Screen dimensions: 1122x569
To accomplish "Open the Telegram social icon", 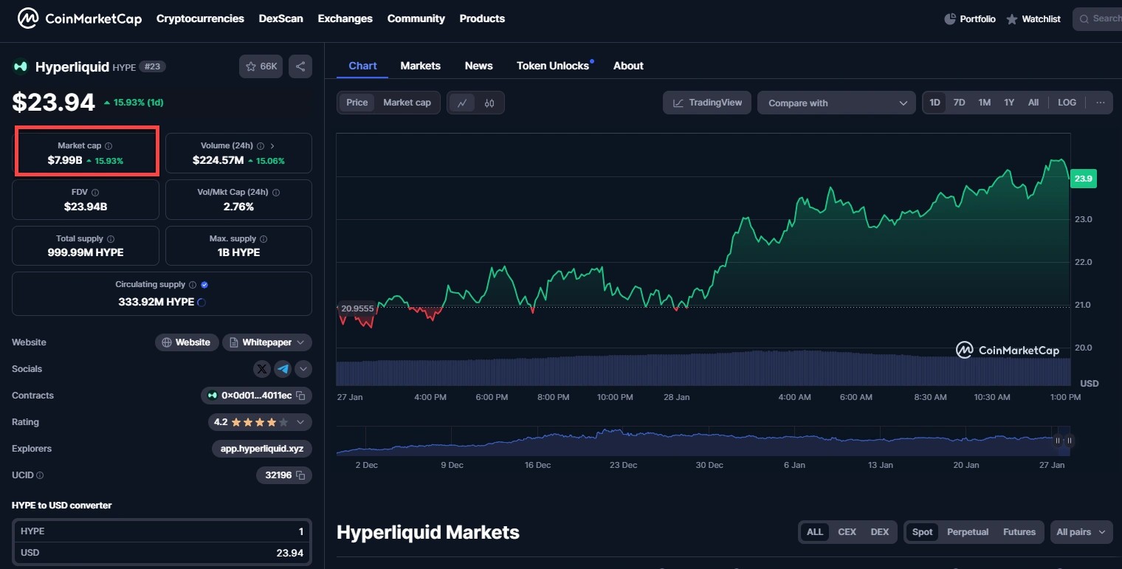I will coord(283,369).
